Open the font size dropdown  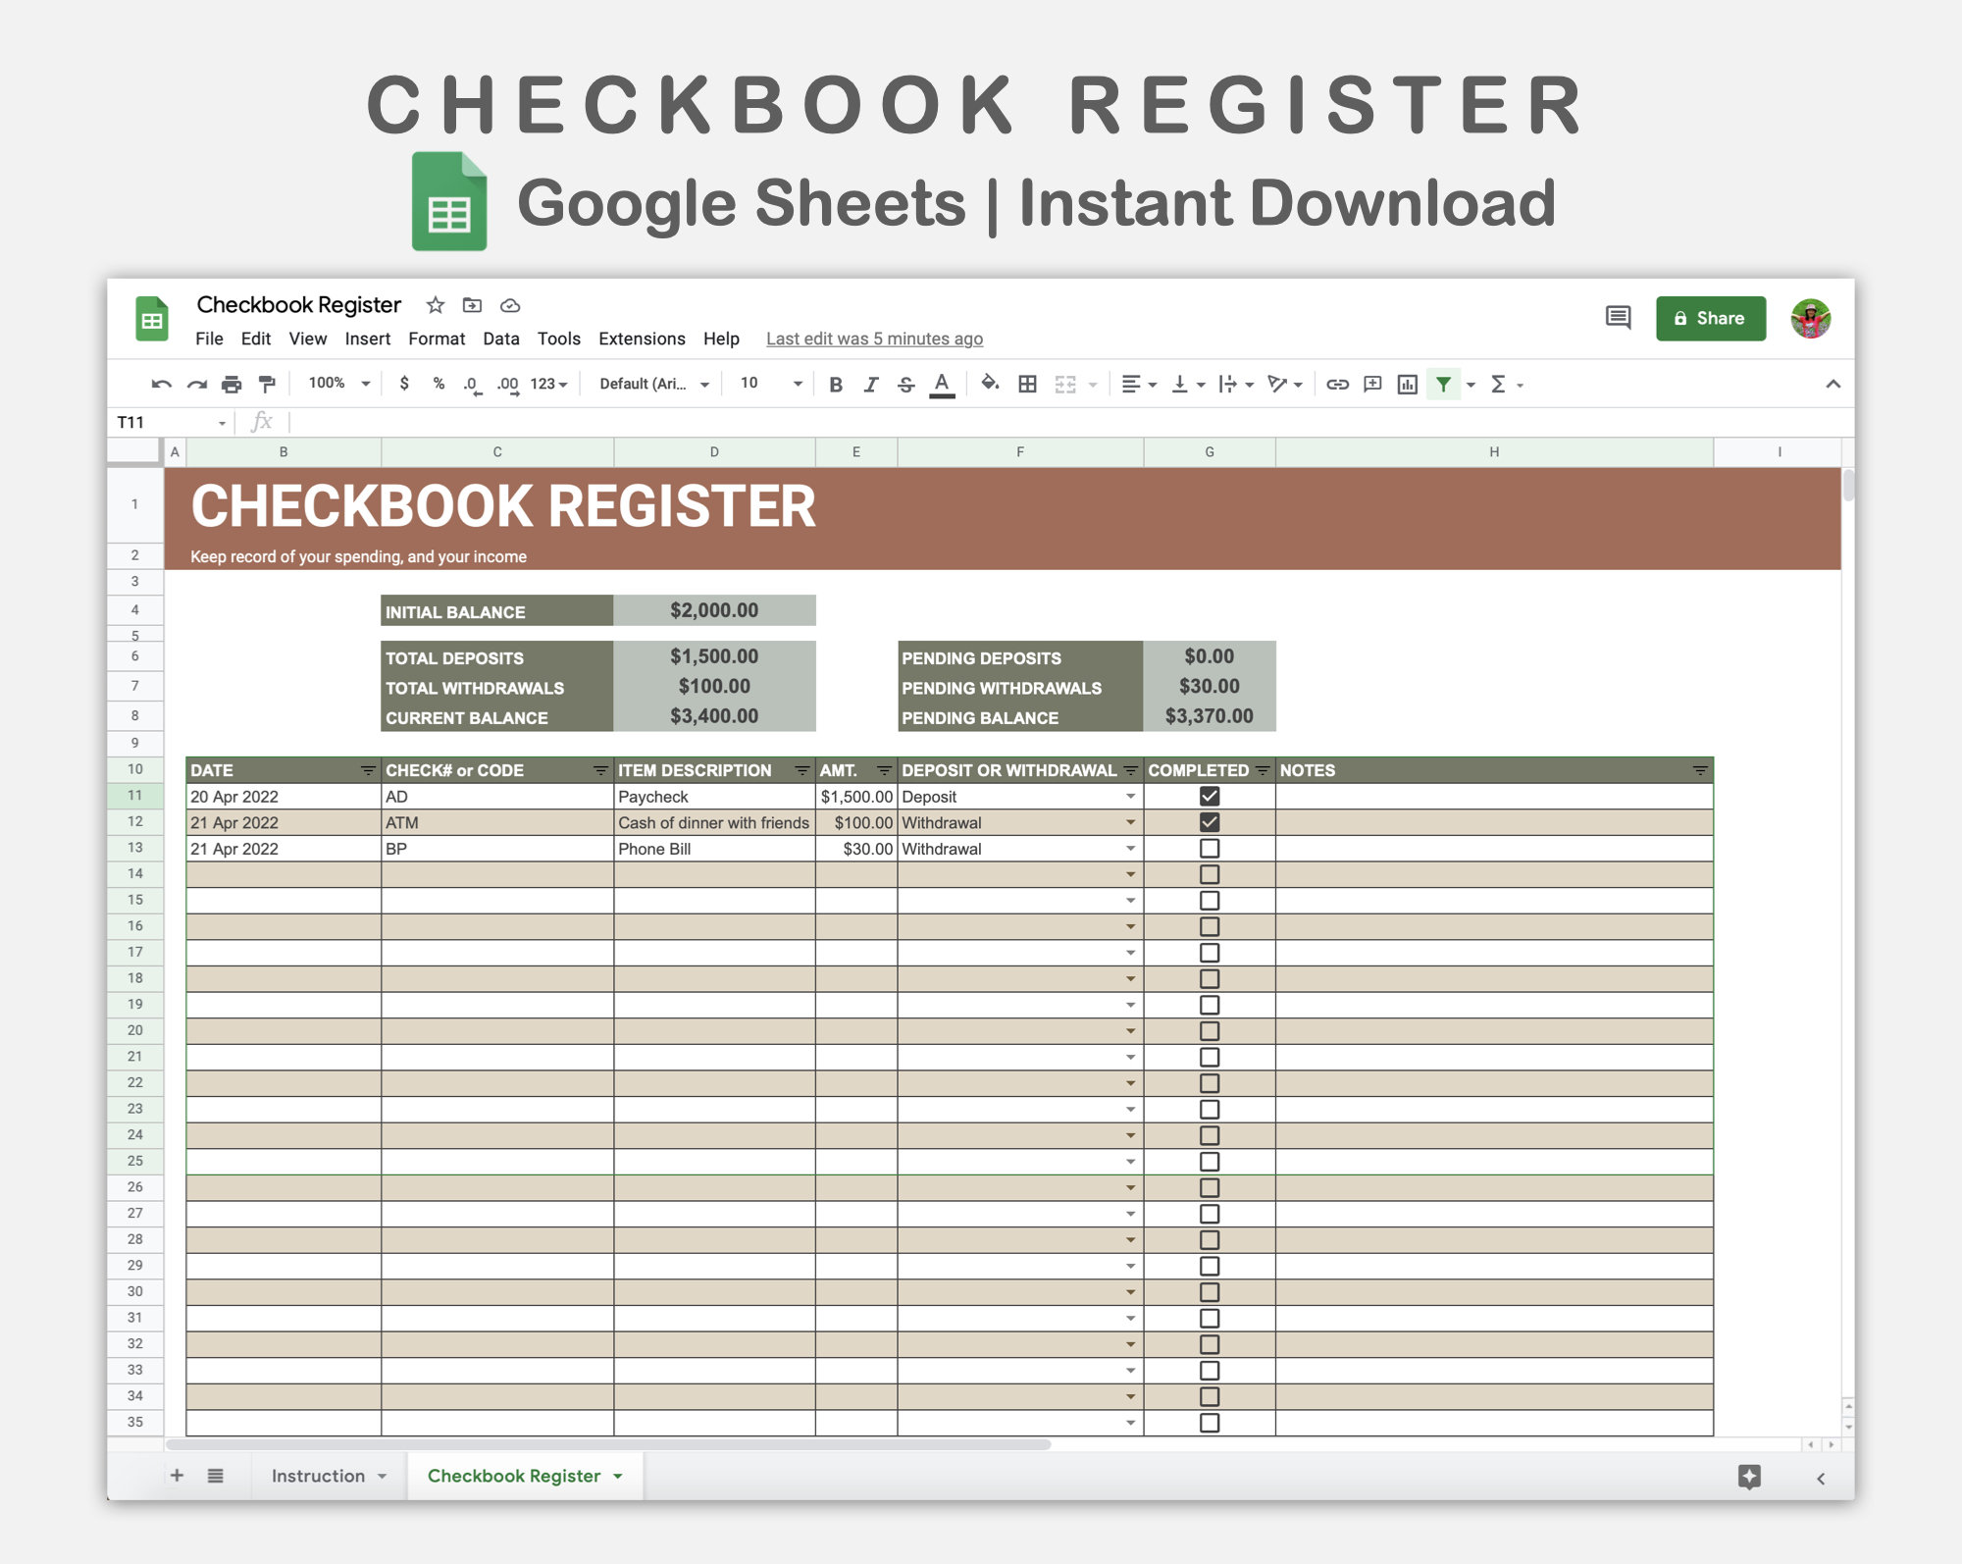point(771,385)
